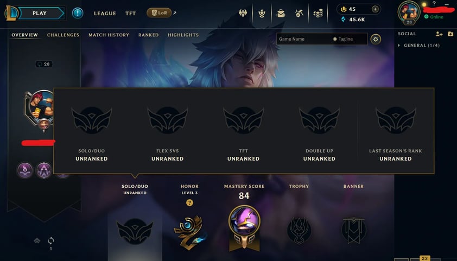
Task: Launch LoR from the top bar
Action: click(159, 13)
